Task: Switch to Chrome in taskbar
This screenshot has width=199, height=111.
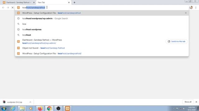Action: click(49, 108)
